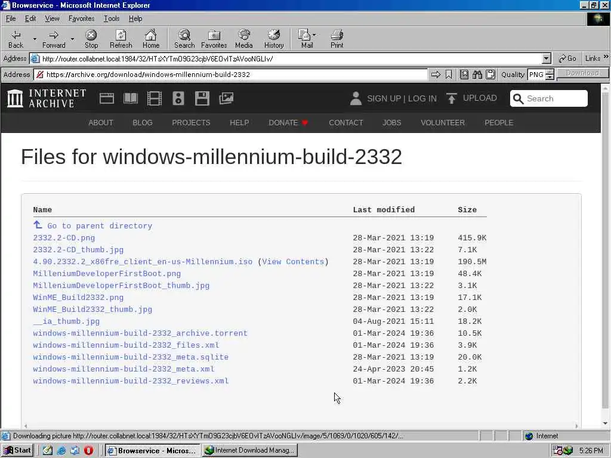Show the History panel icon
611x458 pixels.
tap(274, 39)
